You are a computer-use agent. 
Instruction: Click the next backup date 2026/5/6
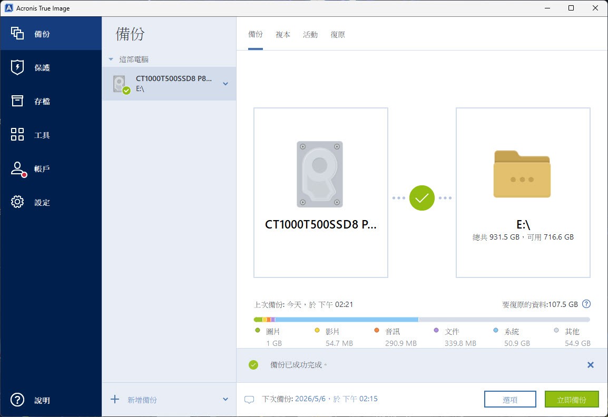point(310,399)
